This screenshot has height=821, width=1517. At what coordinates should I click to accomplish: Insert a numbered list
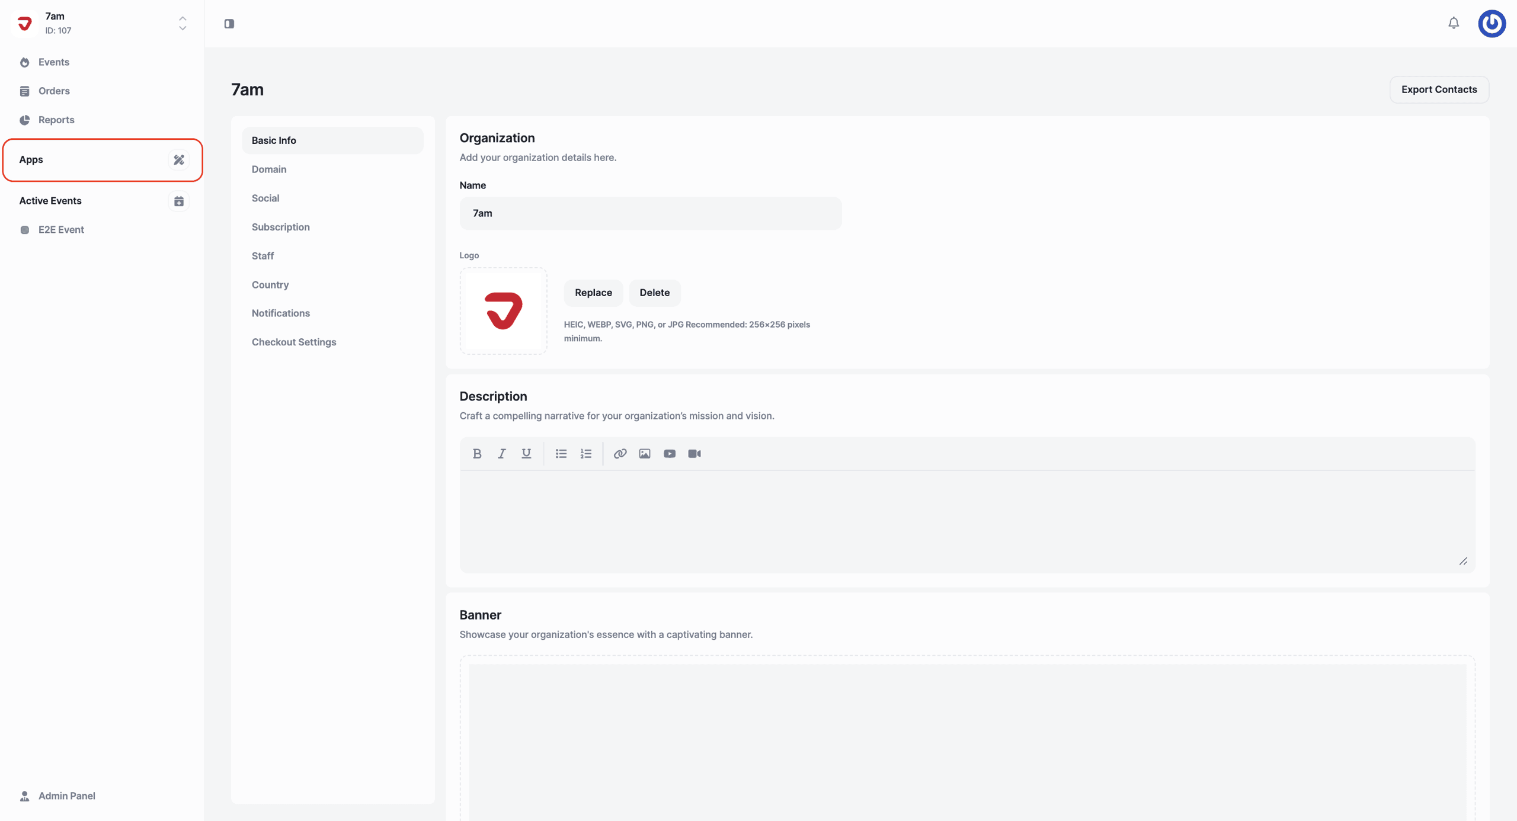point(585,454)
